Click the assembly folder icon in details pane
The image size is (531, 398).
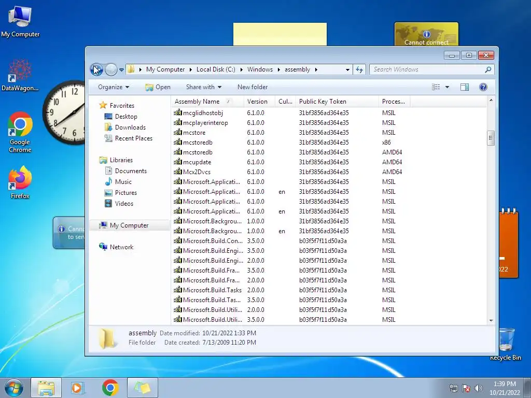click(107, 338)
